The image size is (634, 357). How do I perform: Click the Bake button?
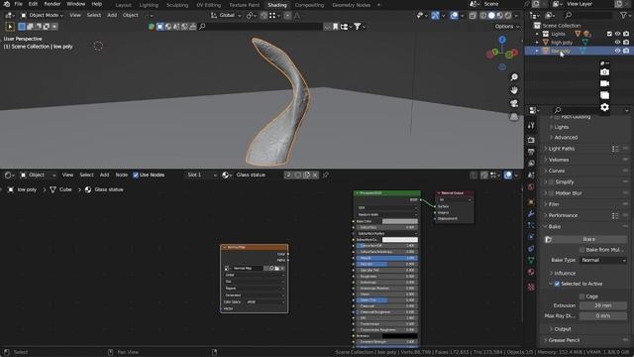588,239
